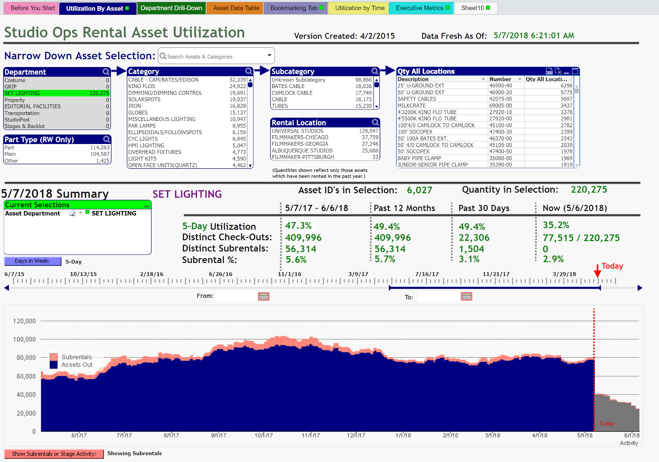The image size is (659, 462).
Task: Open the Number column dropdown
Action: coord(520,79)
